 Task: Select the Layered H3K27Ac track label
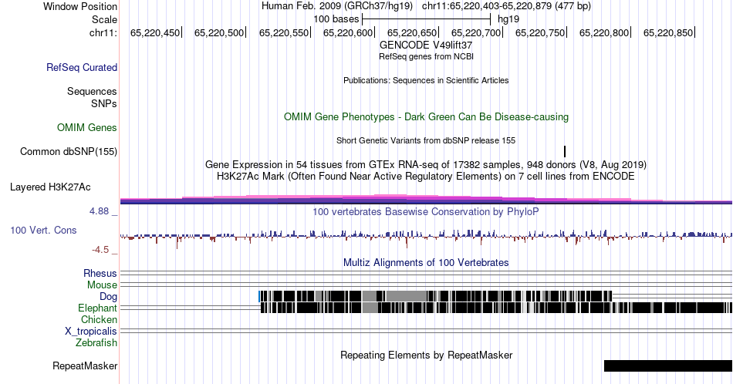point(50,187)
